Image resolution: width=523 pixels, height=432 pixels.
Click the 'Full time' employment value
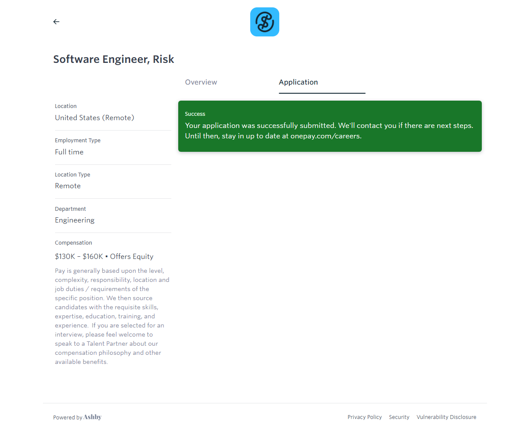[69, 152]
